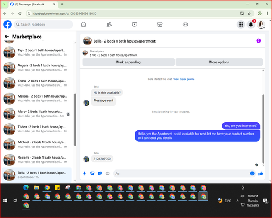Image resolution: width=272 pixels, height=218 pixels.
Task: Open the Windows notification center icon
Action: [265, 201]
